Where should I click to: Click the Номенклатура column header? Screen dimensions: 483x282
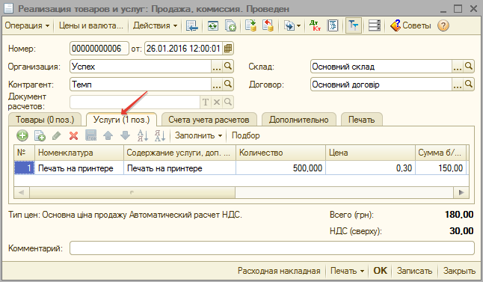[x=79, y=153]
